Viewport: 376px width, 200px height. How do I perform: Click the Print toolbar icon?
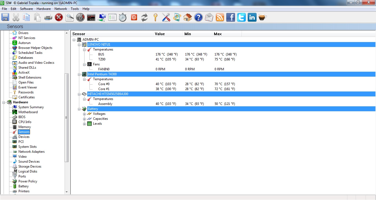[48, 17]
